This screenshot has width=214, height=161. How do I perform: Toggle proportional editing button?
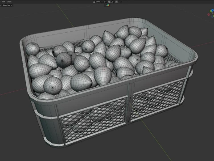point(116,2)
